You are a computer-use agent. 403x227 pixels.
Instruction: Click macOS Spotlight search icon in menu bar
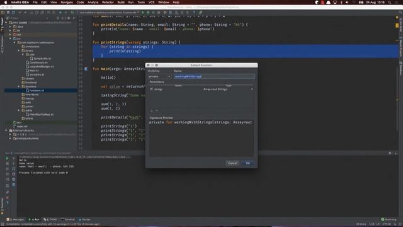(x=390, y=3)
